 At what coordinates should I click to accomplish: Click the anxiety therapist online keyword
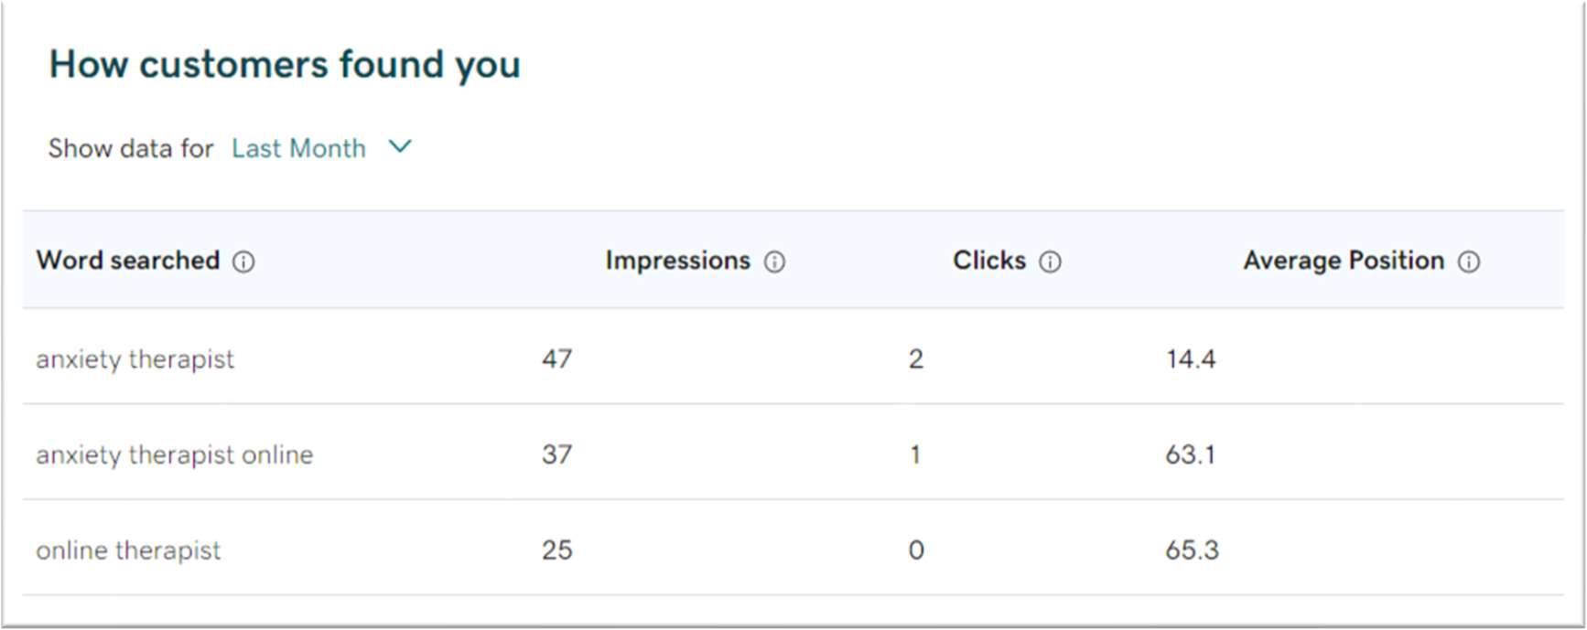coord(174,454)
